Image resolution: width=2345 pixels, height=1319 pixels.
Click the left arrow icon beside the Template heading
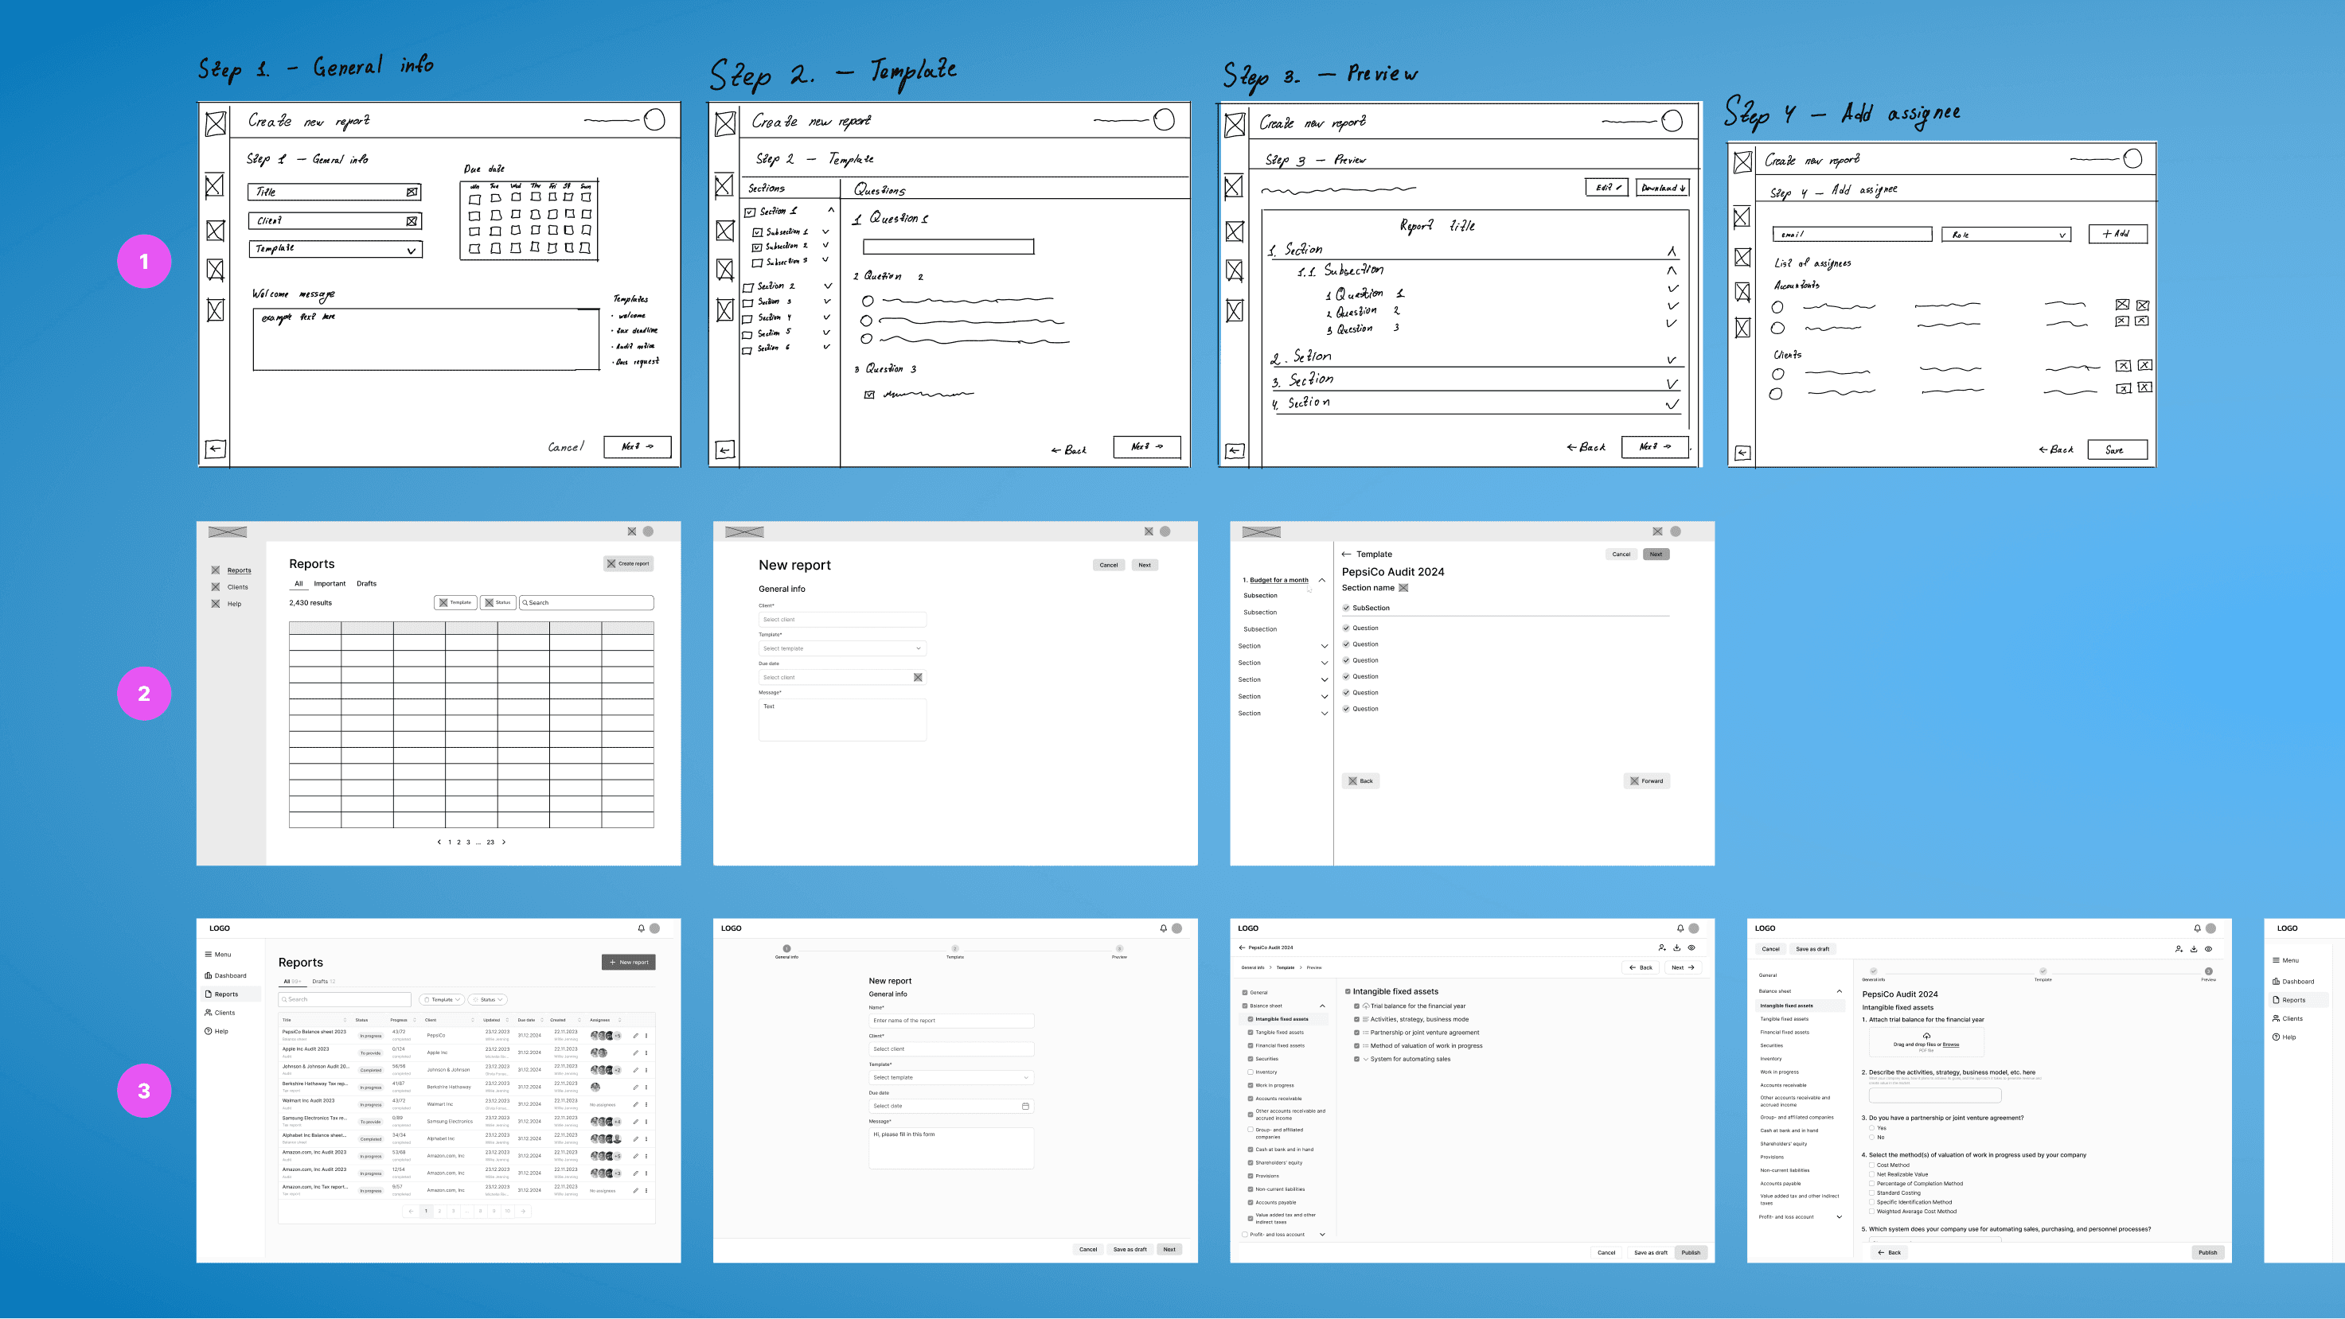point(1346,554)
